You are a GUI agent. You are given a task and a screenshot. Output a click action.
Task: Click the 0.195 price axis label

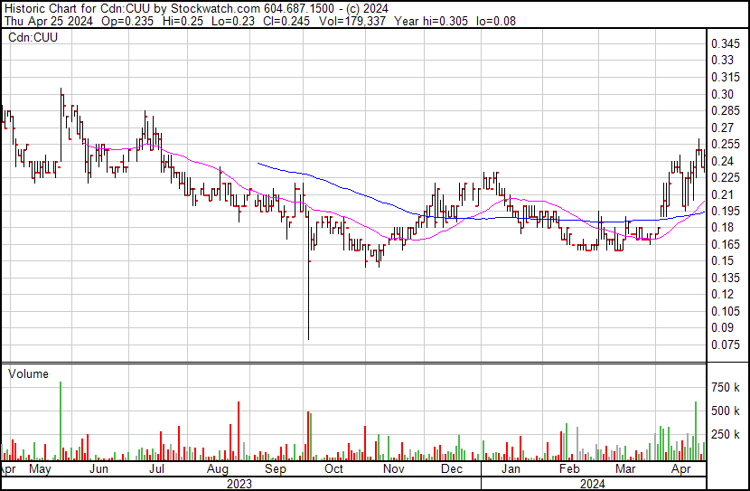tap(726, 211)
